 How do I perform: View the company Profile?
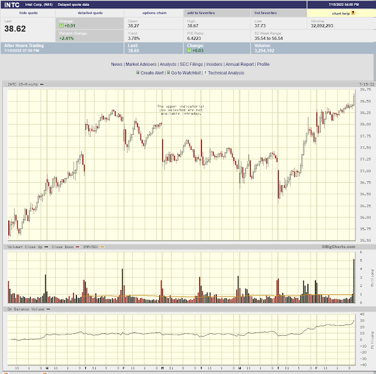coord(263,64)
